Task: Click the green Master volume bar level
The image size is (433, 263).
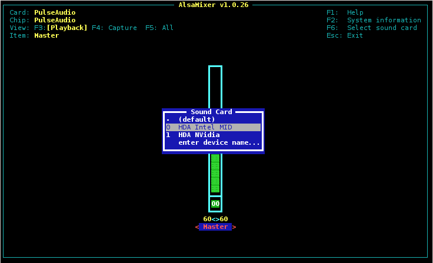Action: [x=215, y=174]
